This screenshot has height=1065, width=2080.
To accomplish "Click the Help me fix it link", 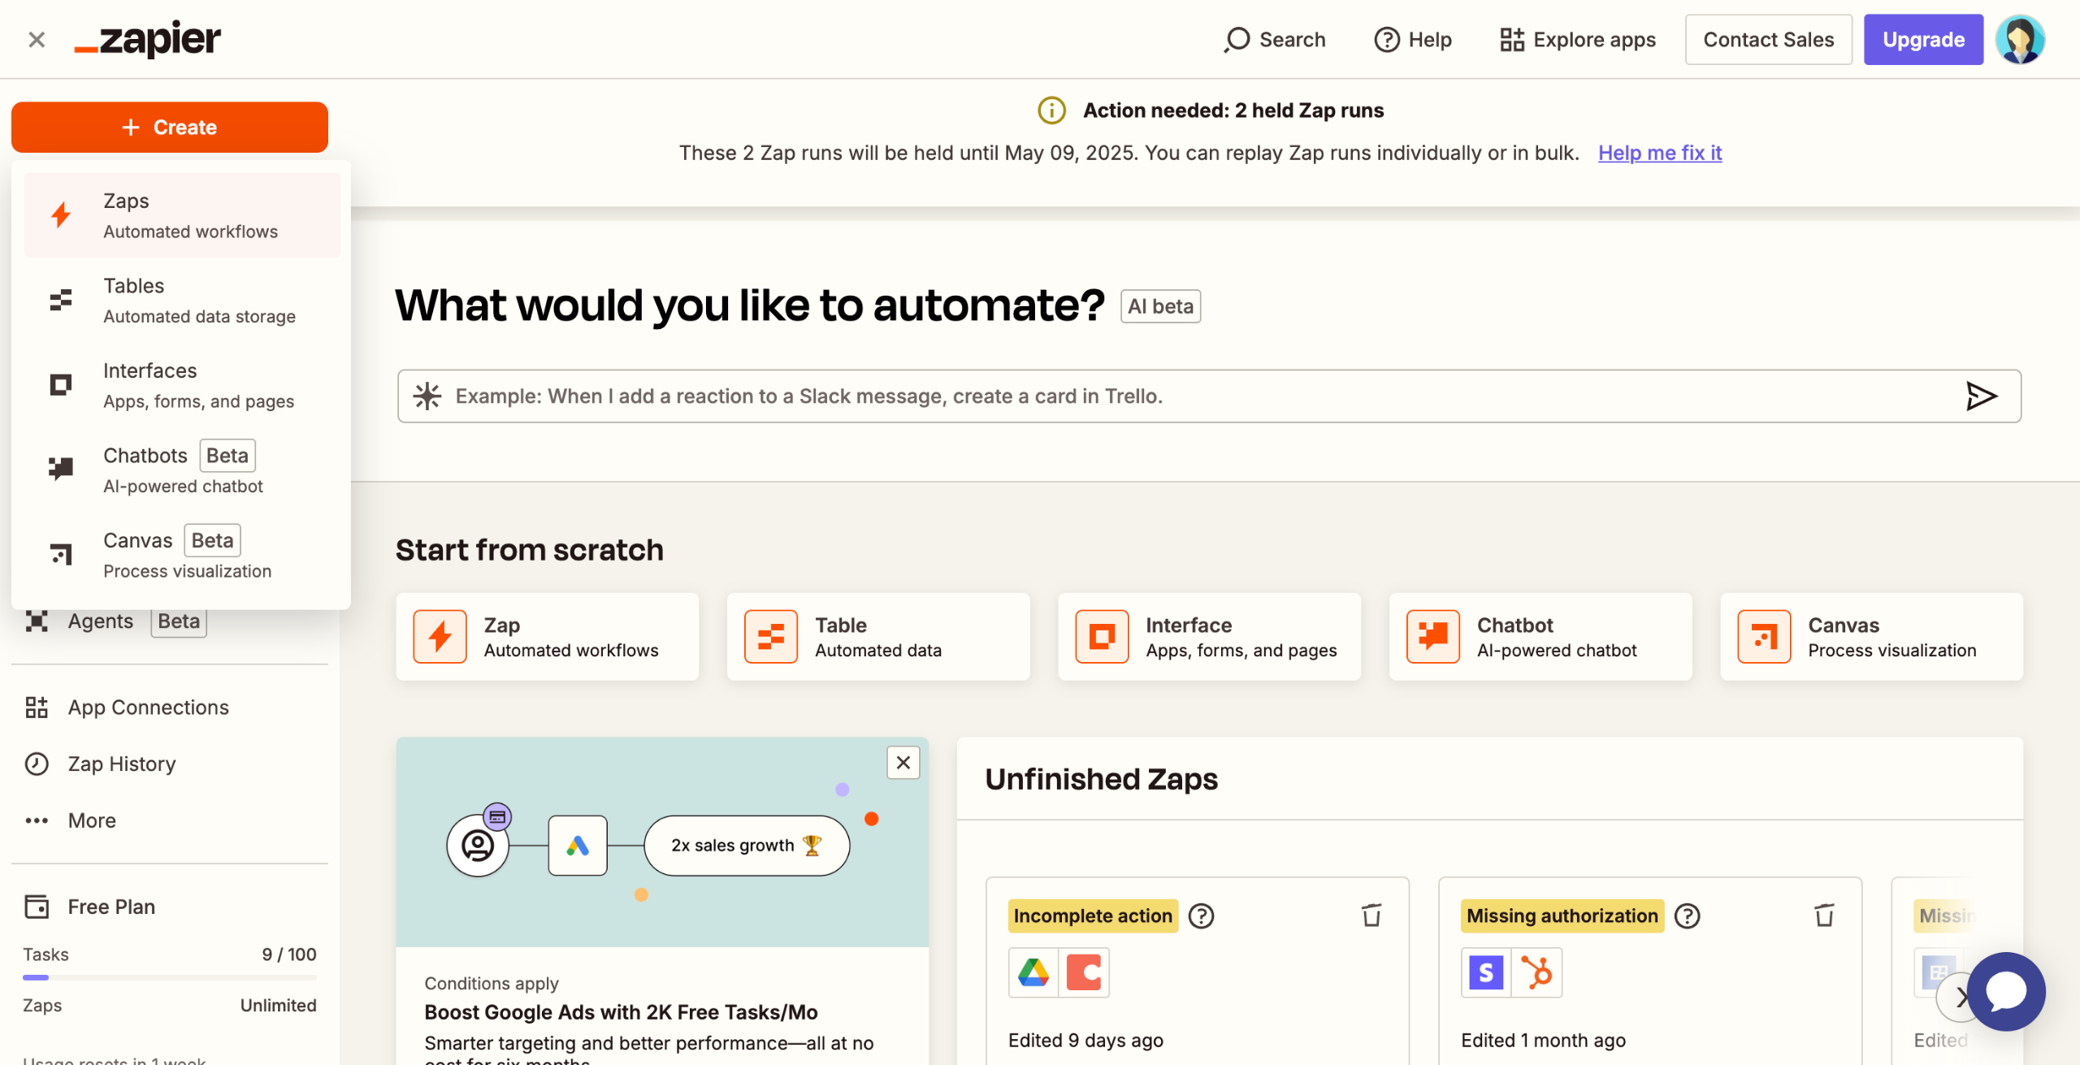I will pyautogui.click(x=1659, y=153).
